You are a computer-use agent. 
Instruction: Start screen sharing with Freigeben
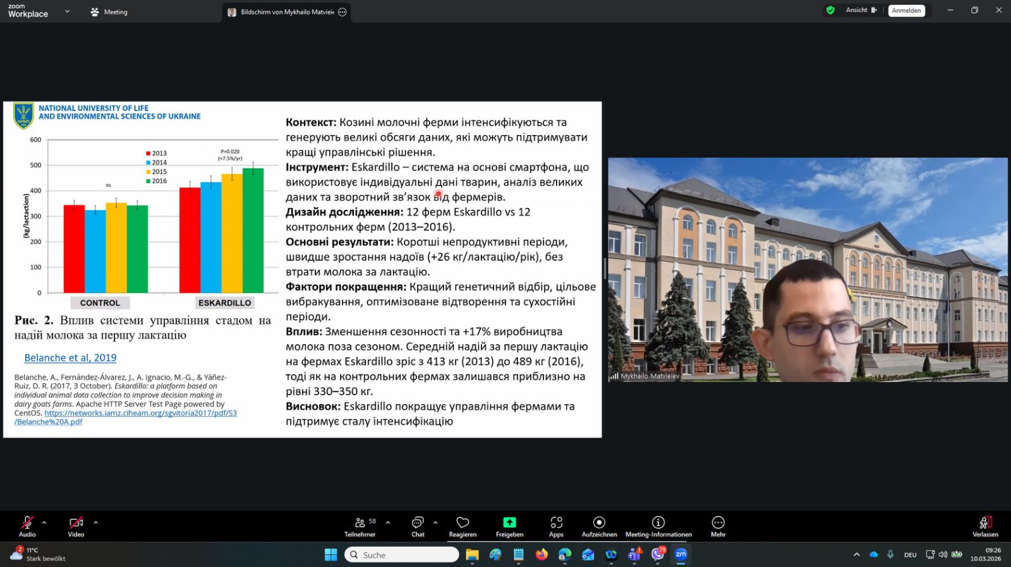(x=509, y=526)
